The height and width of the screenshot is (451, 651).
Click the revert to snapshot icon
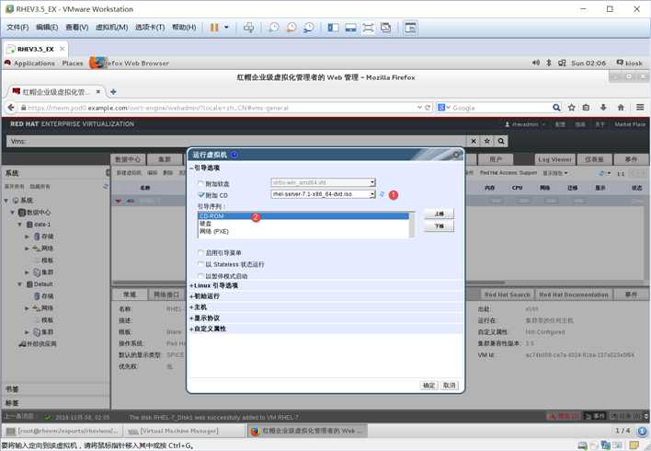pyautogui.click(x=291, y=28)
